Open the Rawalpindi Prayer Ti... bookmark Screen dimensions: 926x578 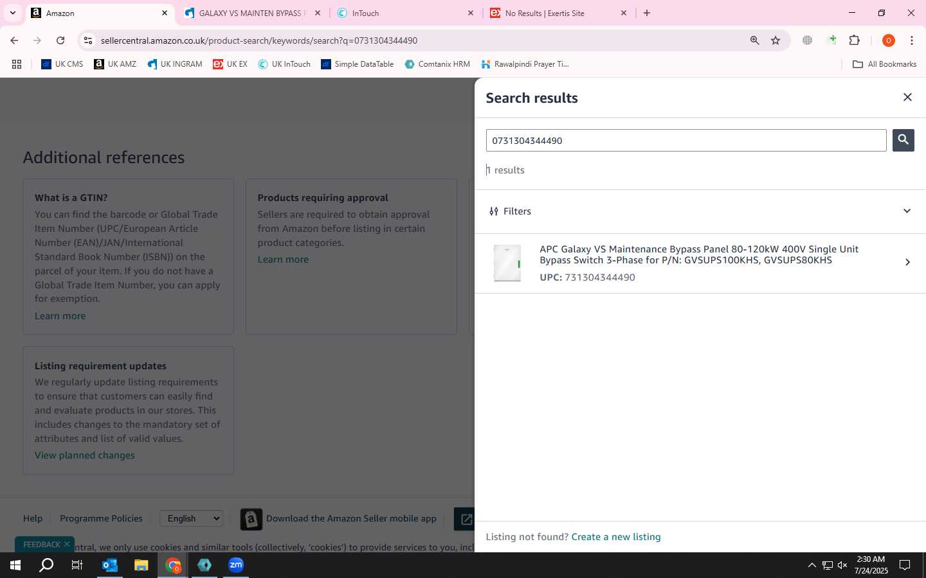[x=525, y=64]
